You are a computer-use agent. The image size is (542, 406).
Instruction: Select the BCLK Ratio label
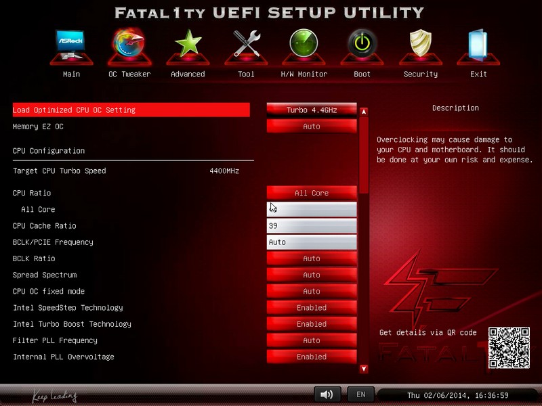(x=34, y=258)
